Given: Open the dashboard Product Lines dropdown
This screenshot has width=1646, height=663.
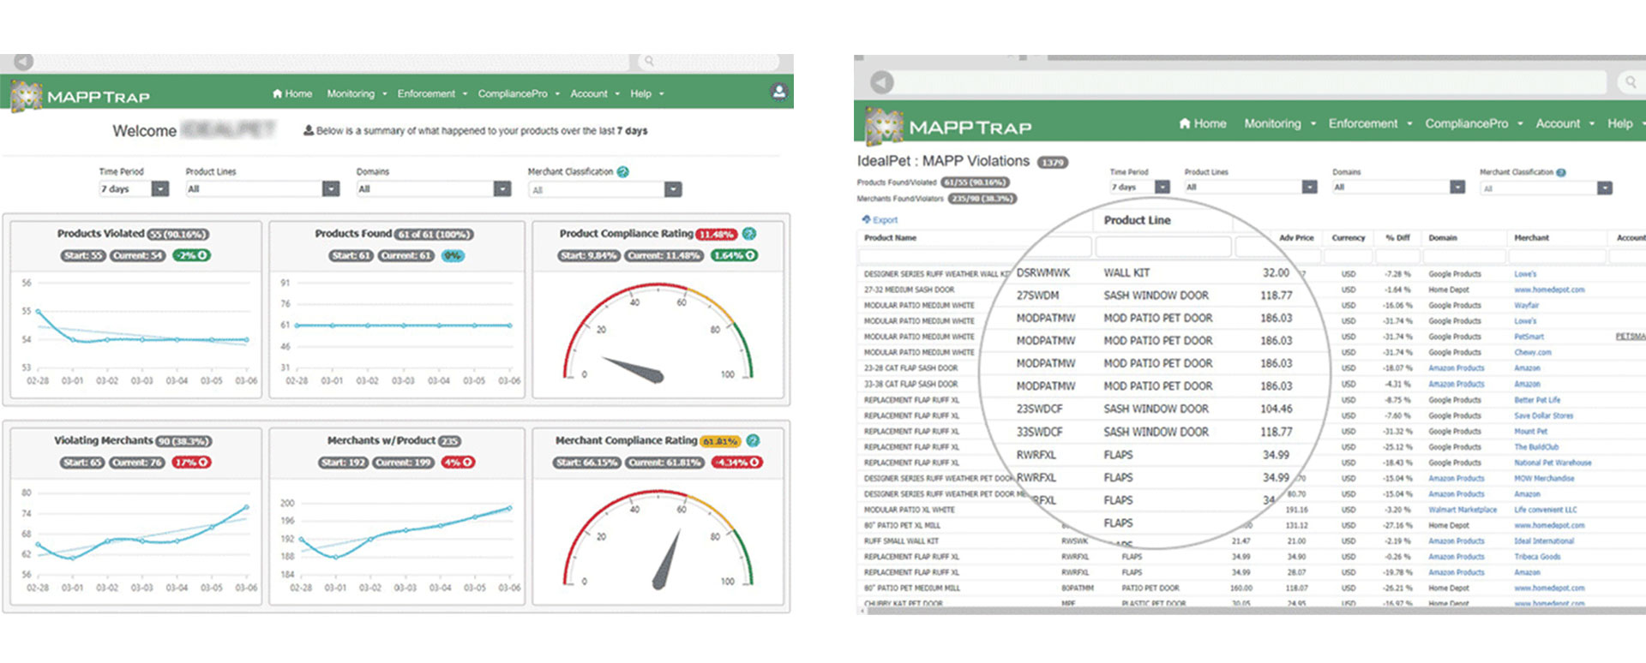Looking at the screenshot, I should pyautogui.click(x=262, y=188).
